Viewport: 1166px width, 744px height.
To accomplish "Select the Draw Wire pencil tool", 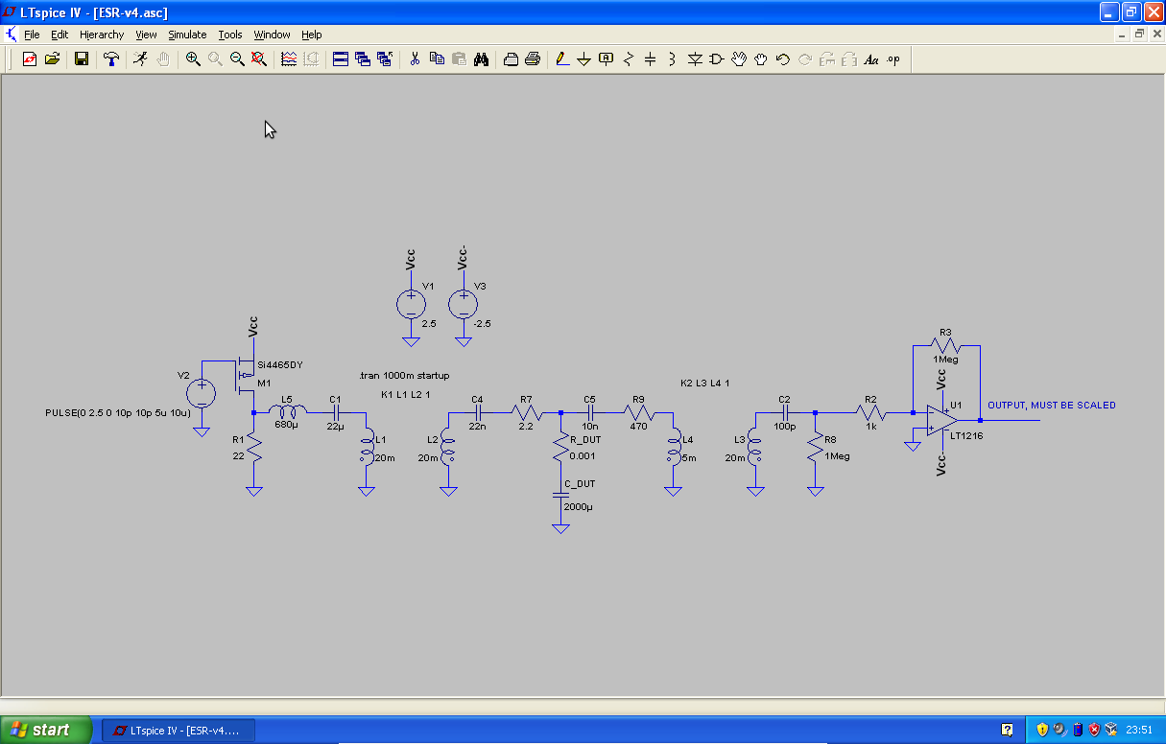I will point(562,59).
